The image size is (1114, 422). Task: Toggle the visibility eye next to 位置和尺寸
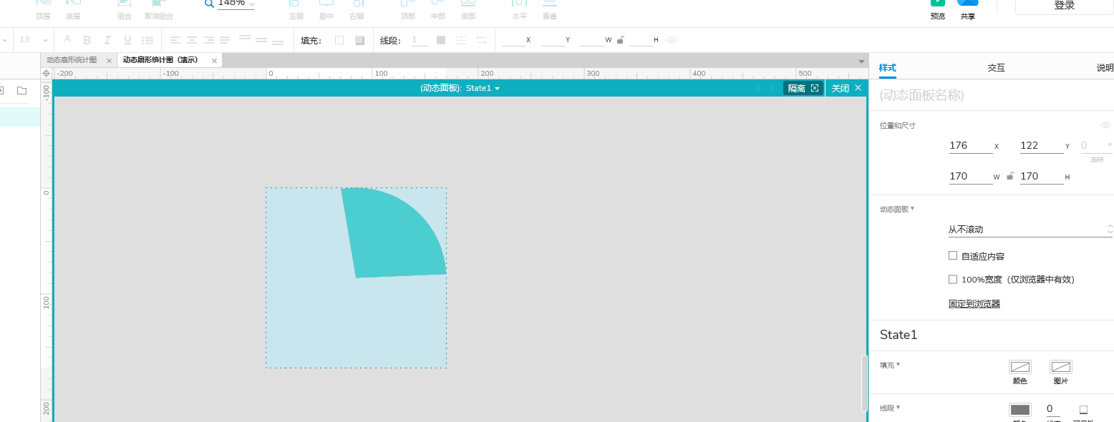pos(1105,125)
